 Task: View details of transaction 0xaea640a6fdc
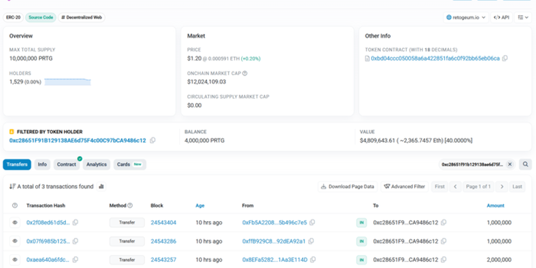[14, 260]
